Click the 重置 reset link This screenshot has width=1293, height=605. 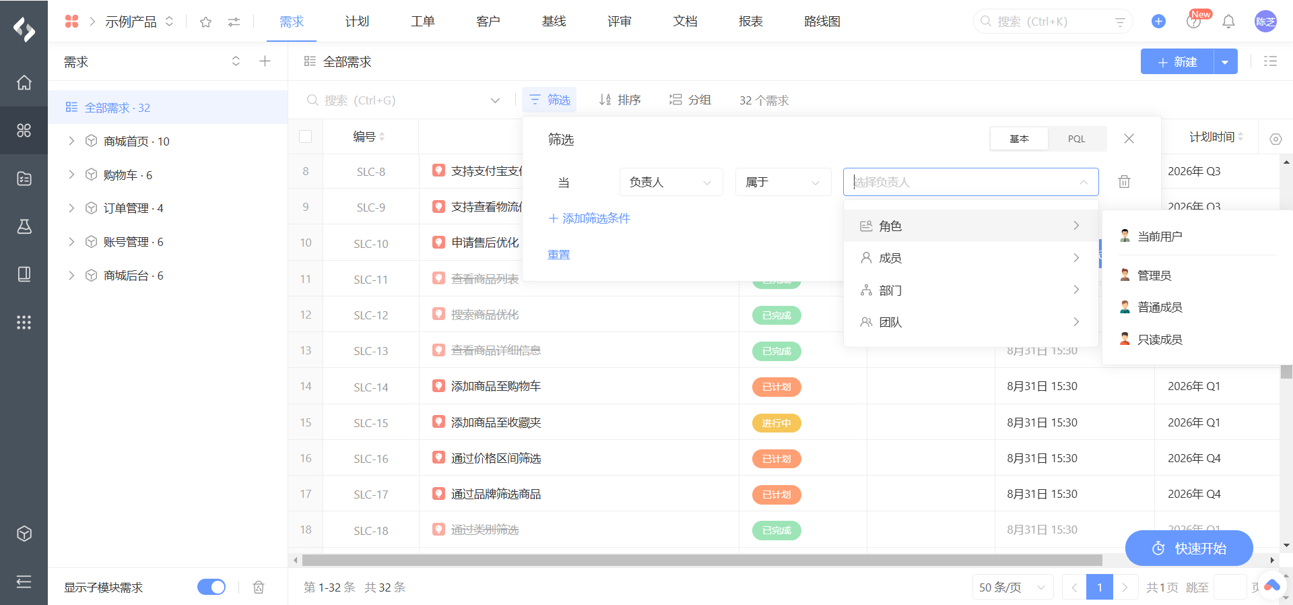[x=559, y=255]
